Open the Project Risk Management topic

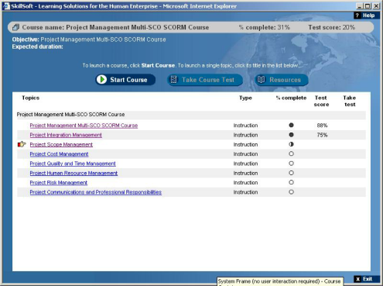(59, 183)
